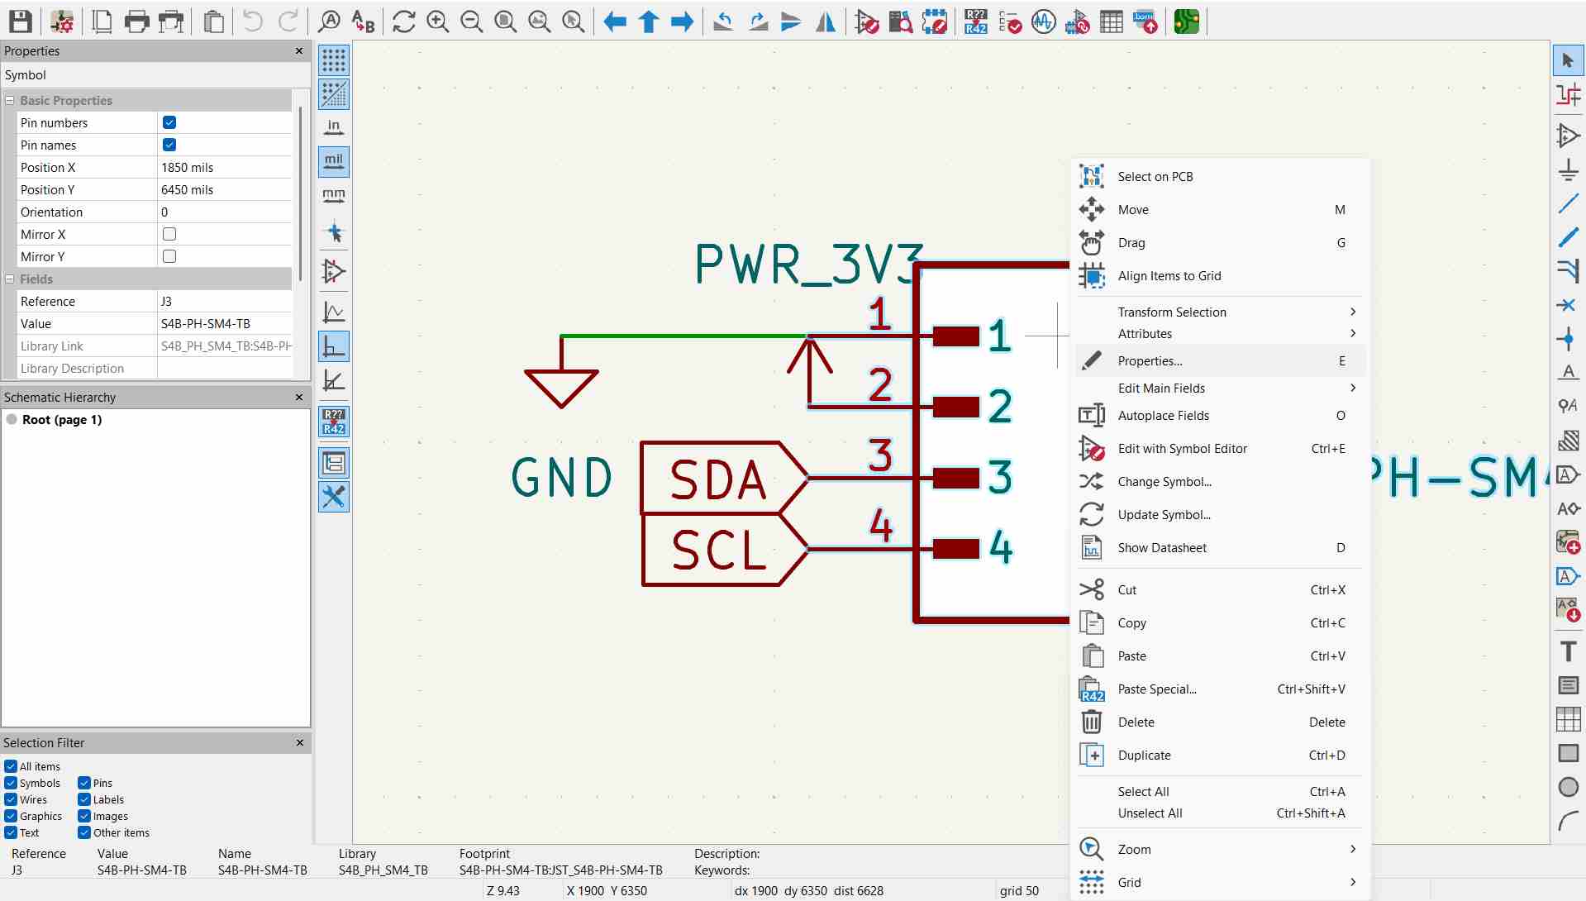This screenshot has height=901, width=1586.
Task: Run the Electrical Rules Checker
Action: [1010, 21]
